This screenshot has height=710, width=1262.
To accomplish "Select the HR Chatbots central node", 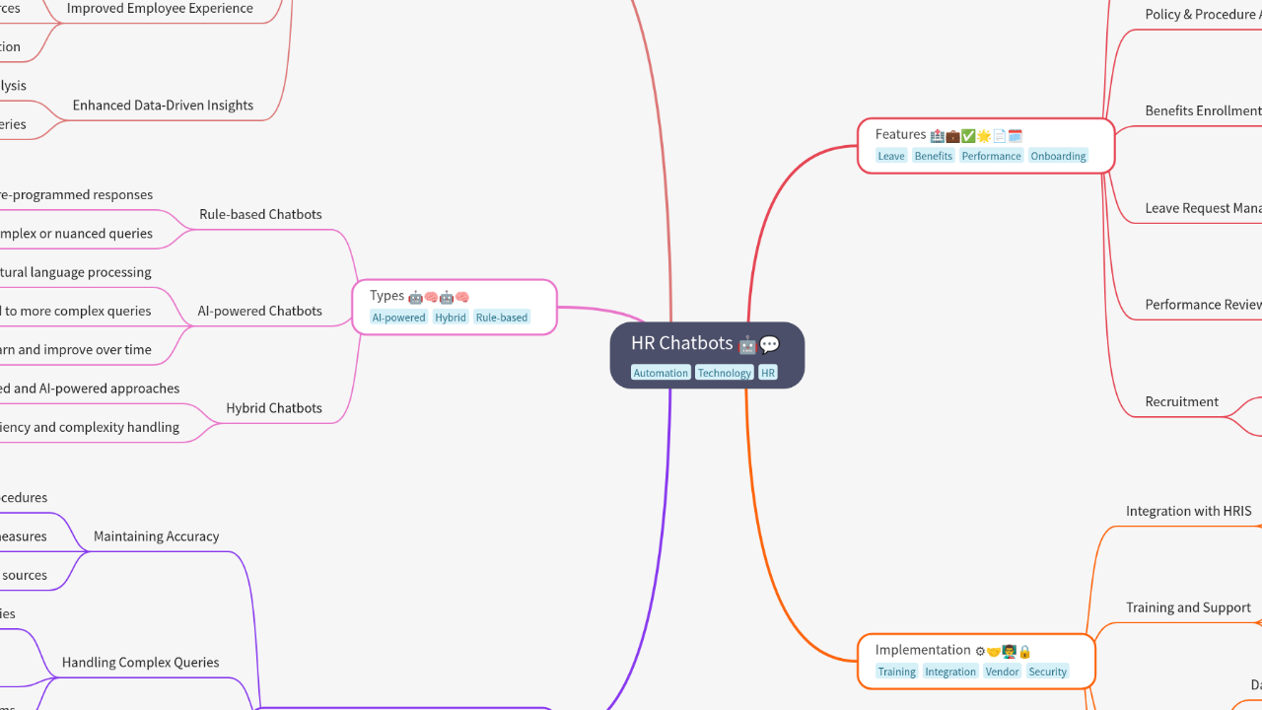I will 707,355.
